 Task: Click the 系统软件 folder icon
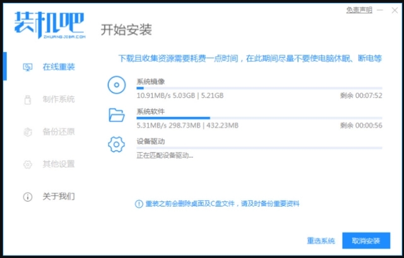click(x=116, y=115)
